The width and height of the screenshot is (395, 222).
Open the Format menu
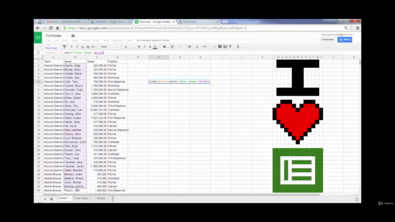click(86, 41)
